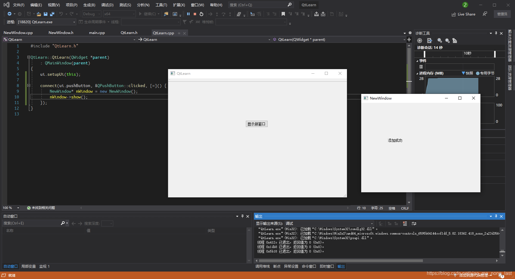Screen dimensions: 515x279
Task: Click the left handle of diagnostic timeline
Action: (424, 54)
